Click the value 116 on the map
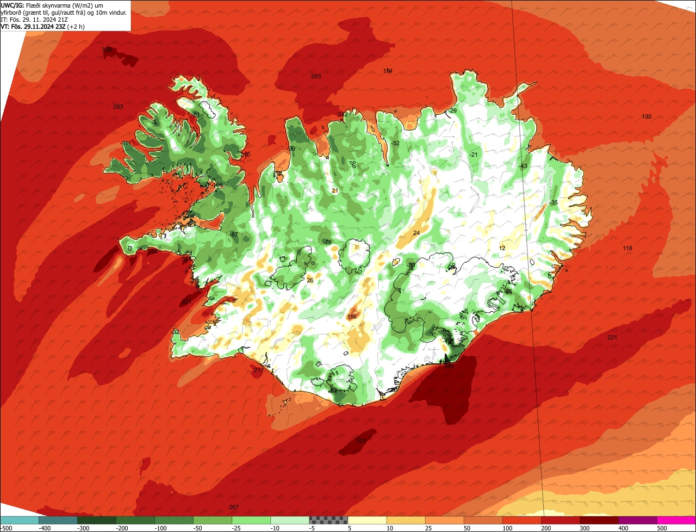696x532 pixels. pos(352,317)
